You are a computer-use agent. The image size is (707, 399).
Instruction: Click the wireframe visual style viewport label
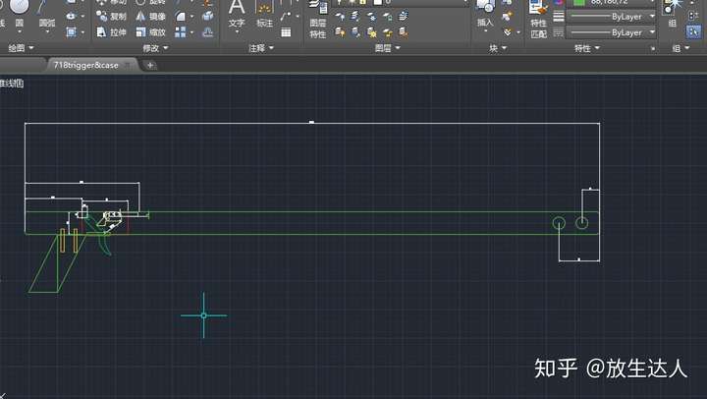coord(12,84)
